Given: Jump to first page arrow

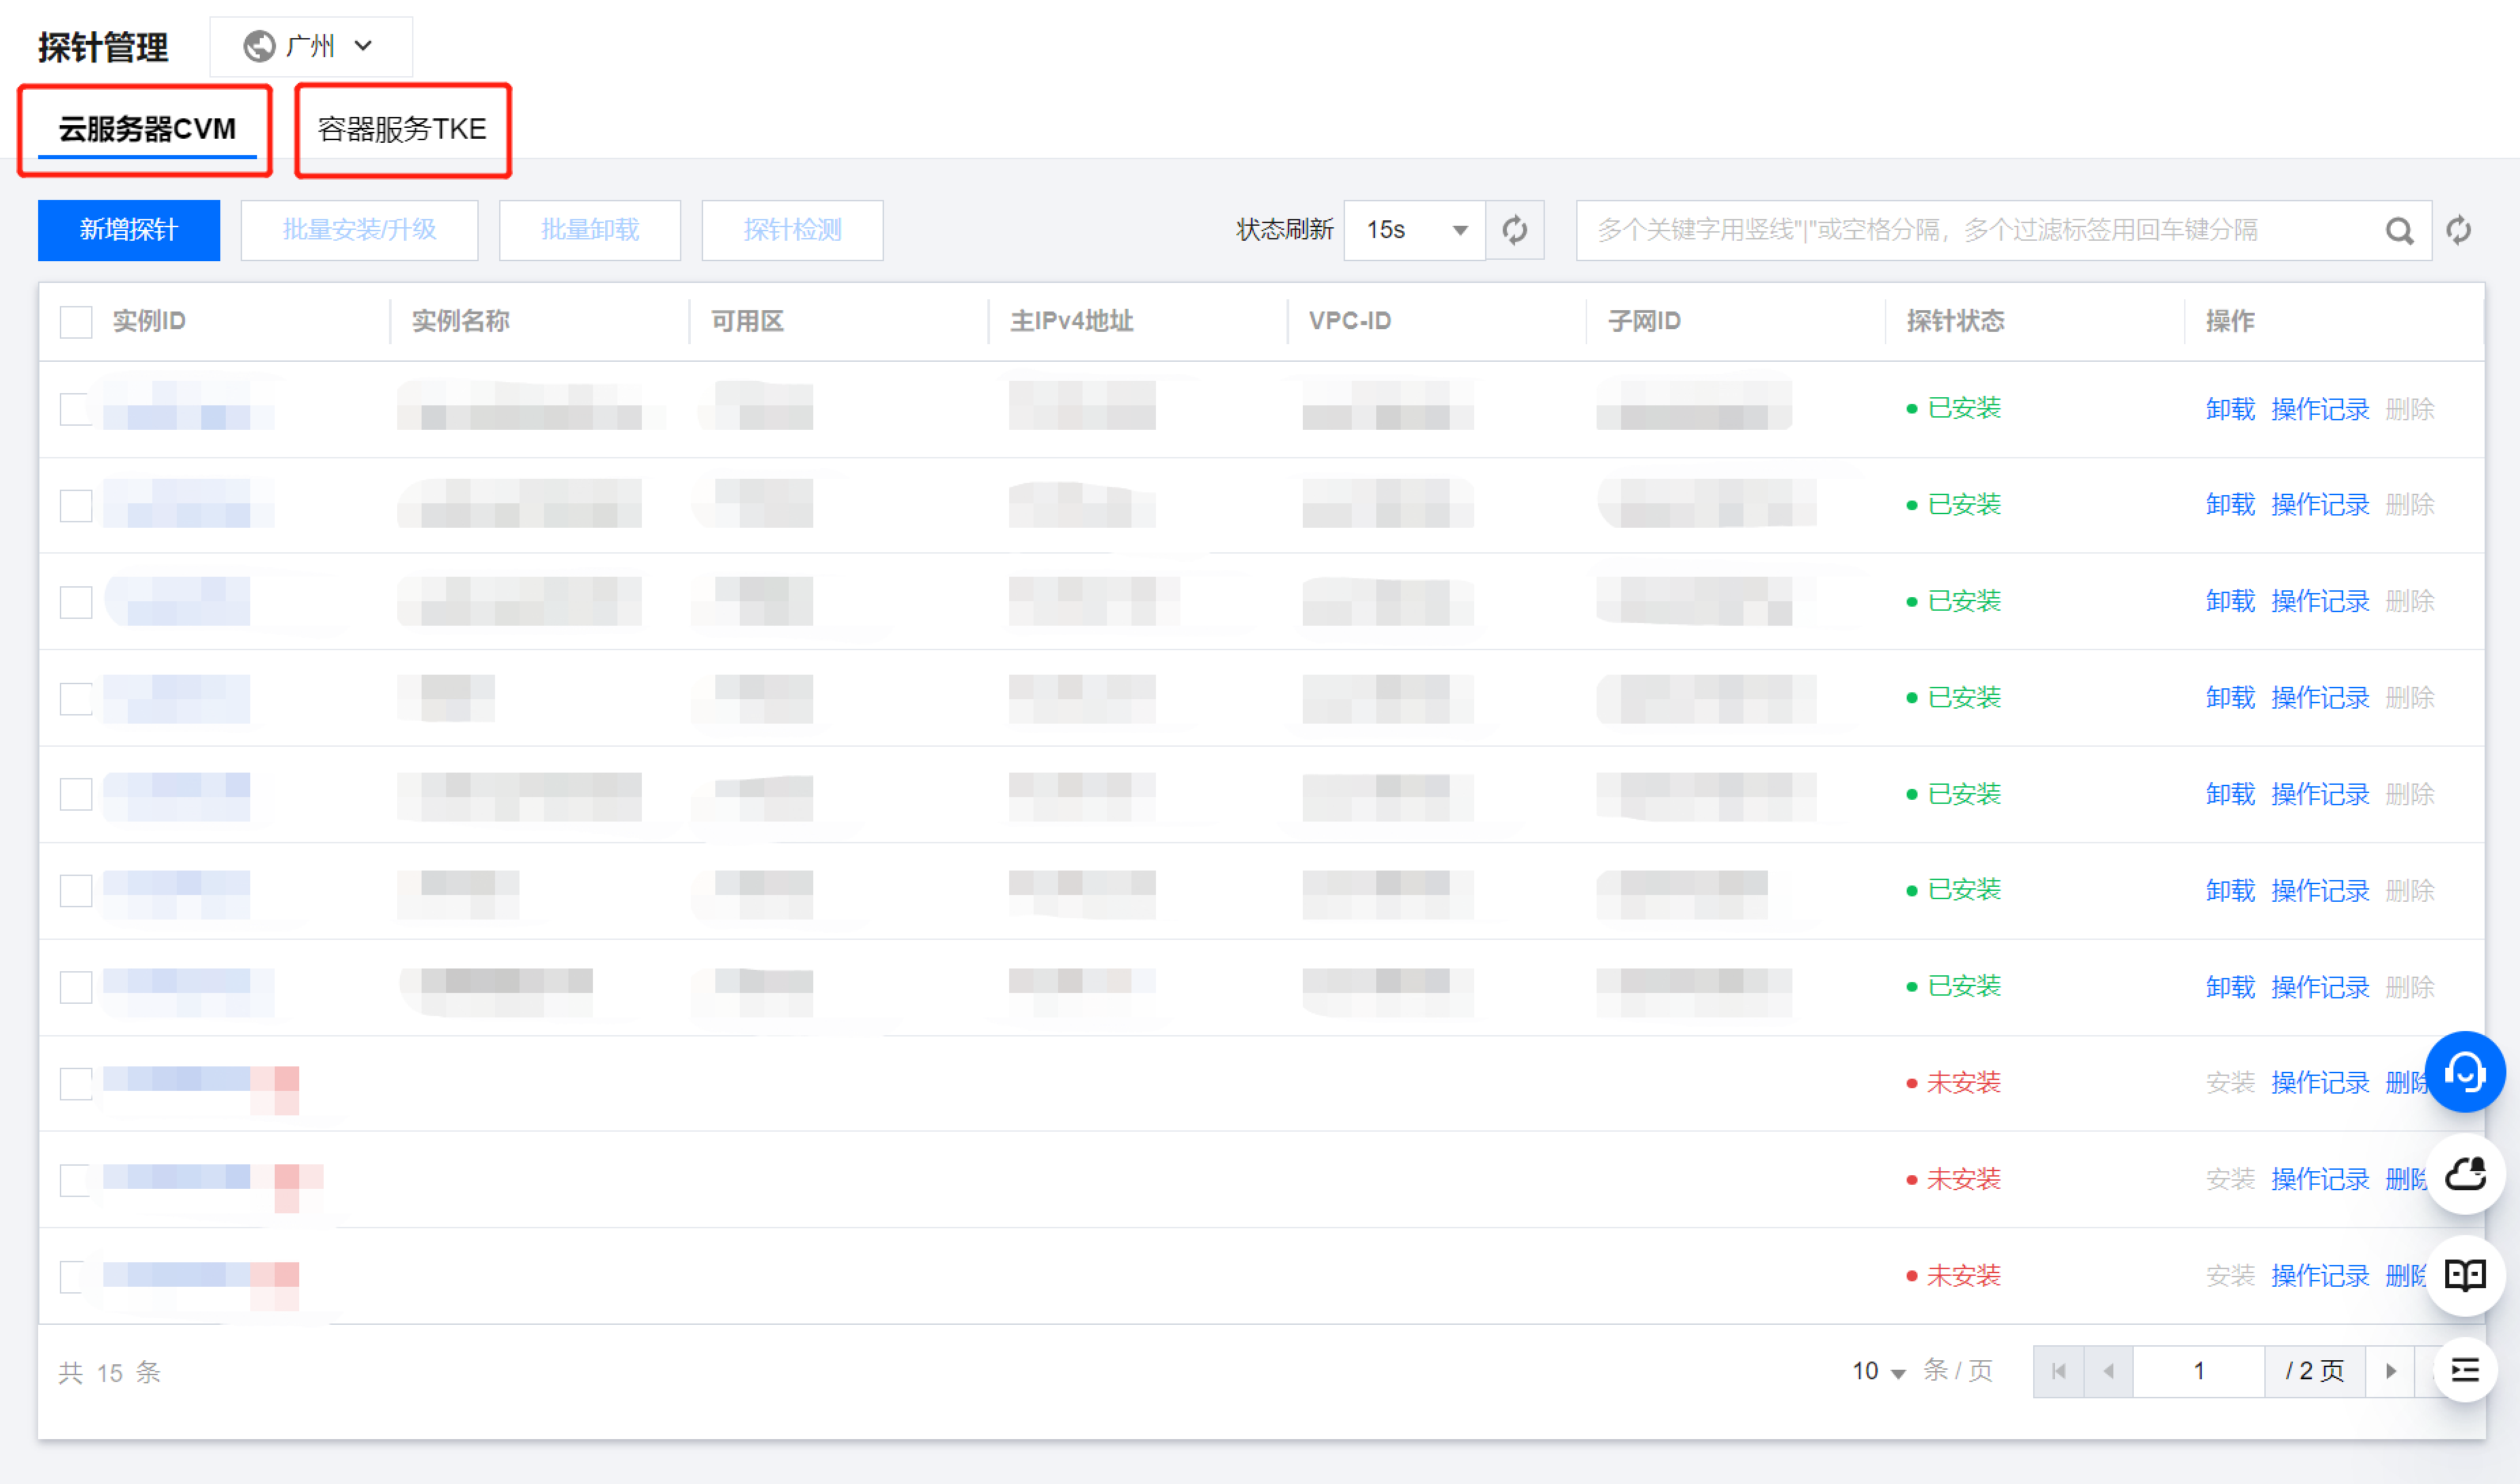Looking at the screenshot, I should (x=2058, y=1371).
